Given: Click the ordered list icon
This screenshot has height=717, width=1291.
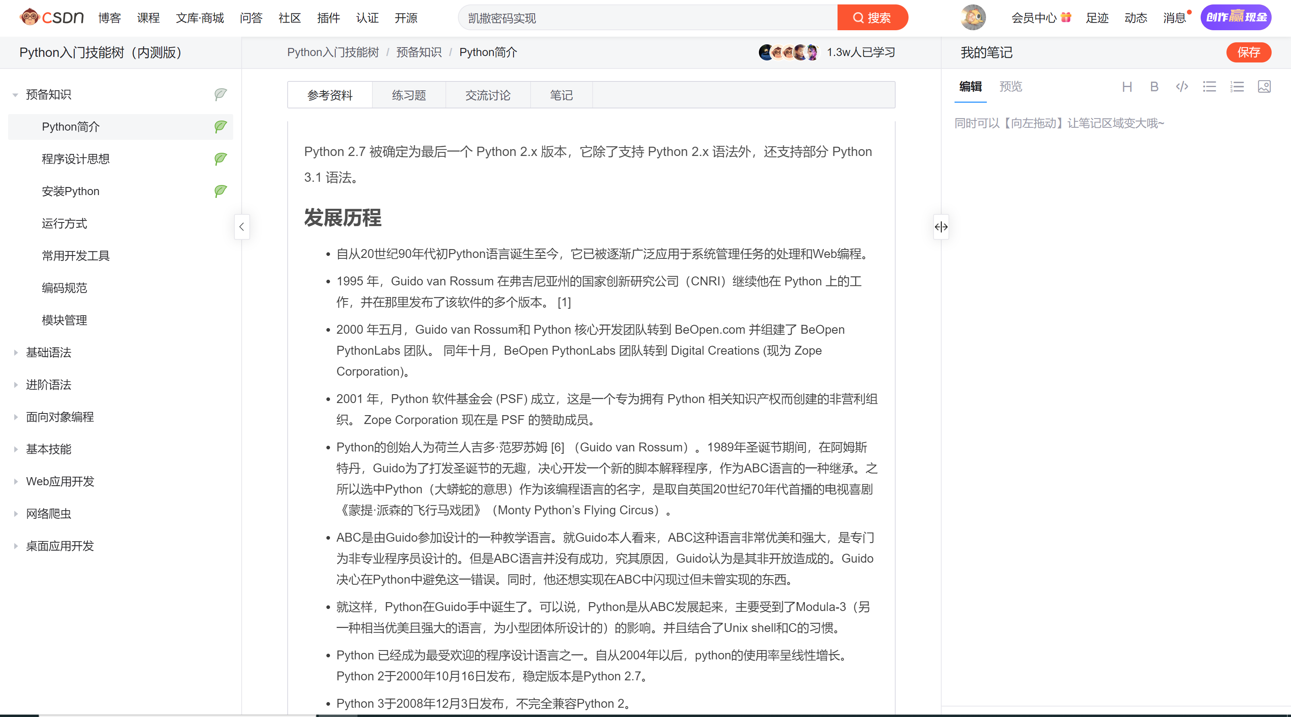Looking at the screenshot, I should pos(1237,87).
